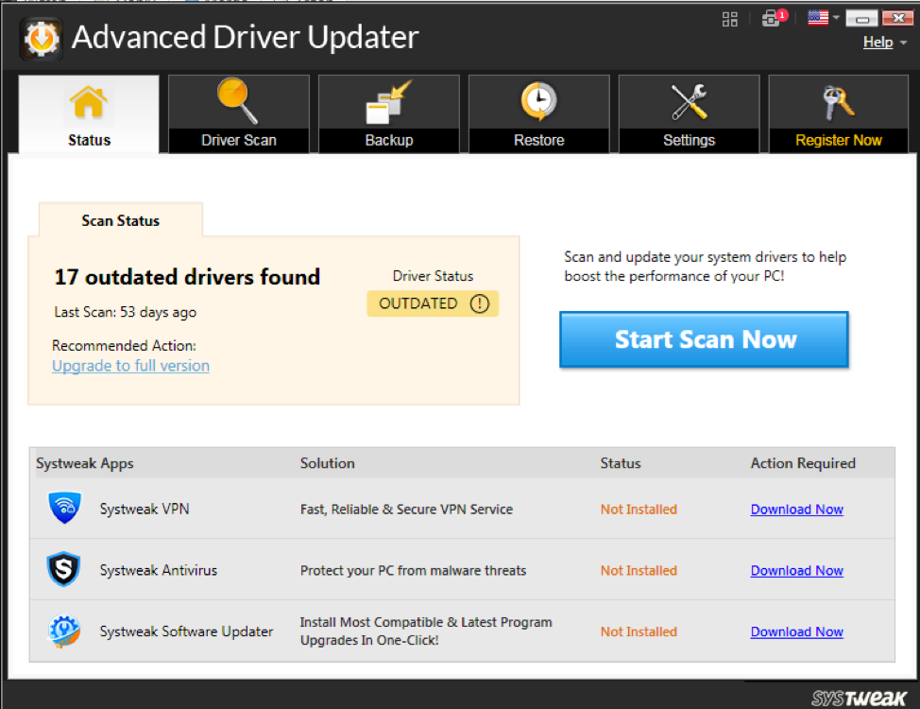
Task: Expand the Help menu
Action: pos(877,42)
